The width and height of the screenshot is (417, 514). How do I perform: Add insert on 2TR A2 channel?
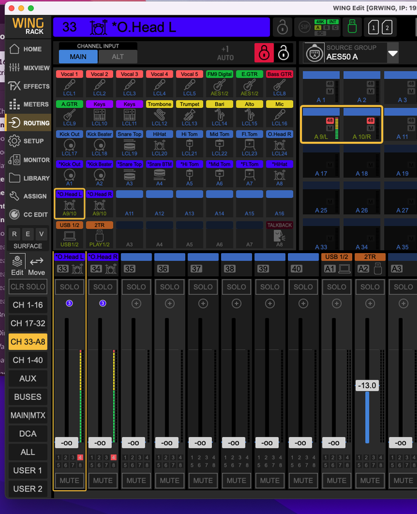click(370, 303)
